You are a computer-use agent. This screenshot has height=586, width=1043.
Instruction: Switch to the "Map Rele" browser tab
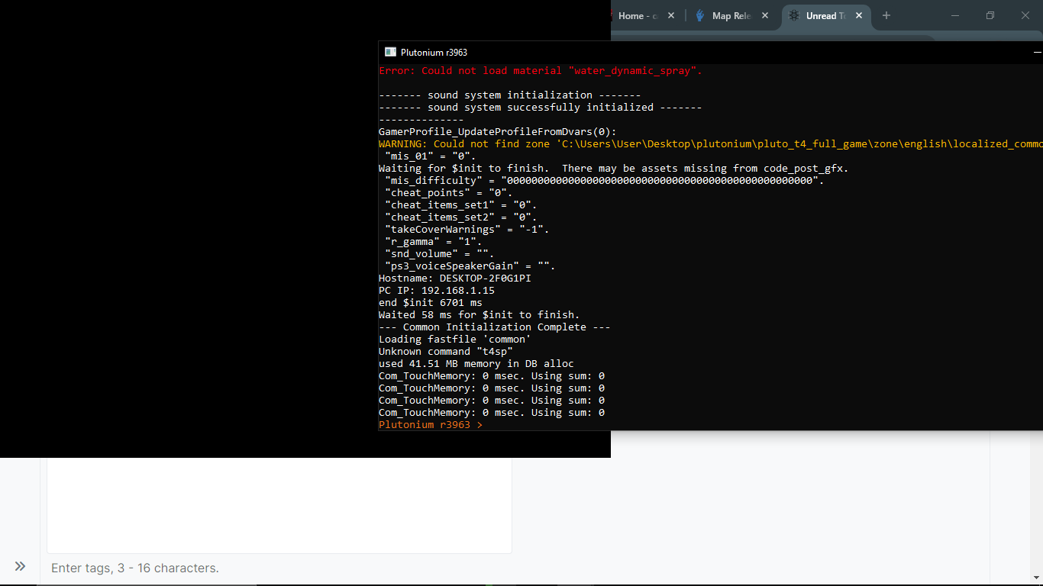pyautogui.click(x=731, y=15)
